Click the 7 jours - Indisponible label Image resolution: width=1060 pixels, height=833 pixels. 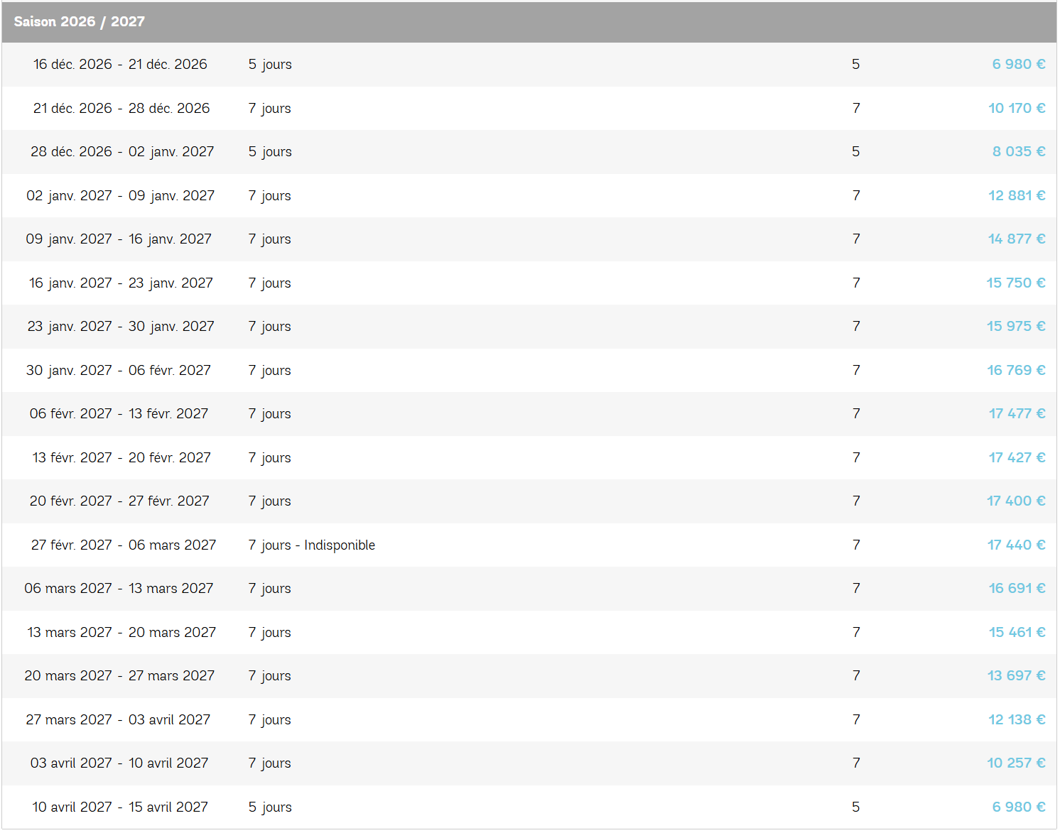[312, 545]
